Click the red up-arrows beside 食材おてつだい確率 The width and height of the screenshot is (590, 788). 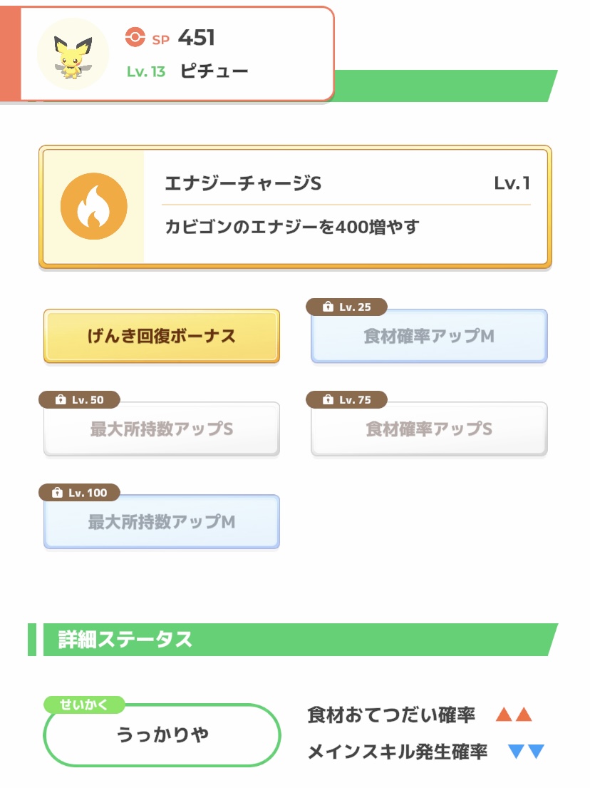point(514,714)
